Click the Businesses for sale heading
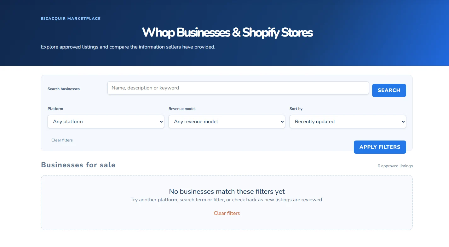Viewport: 449px width, 247px height. coord(78,165)
